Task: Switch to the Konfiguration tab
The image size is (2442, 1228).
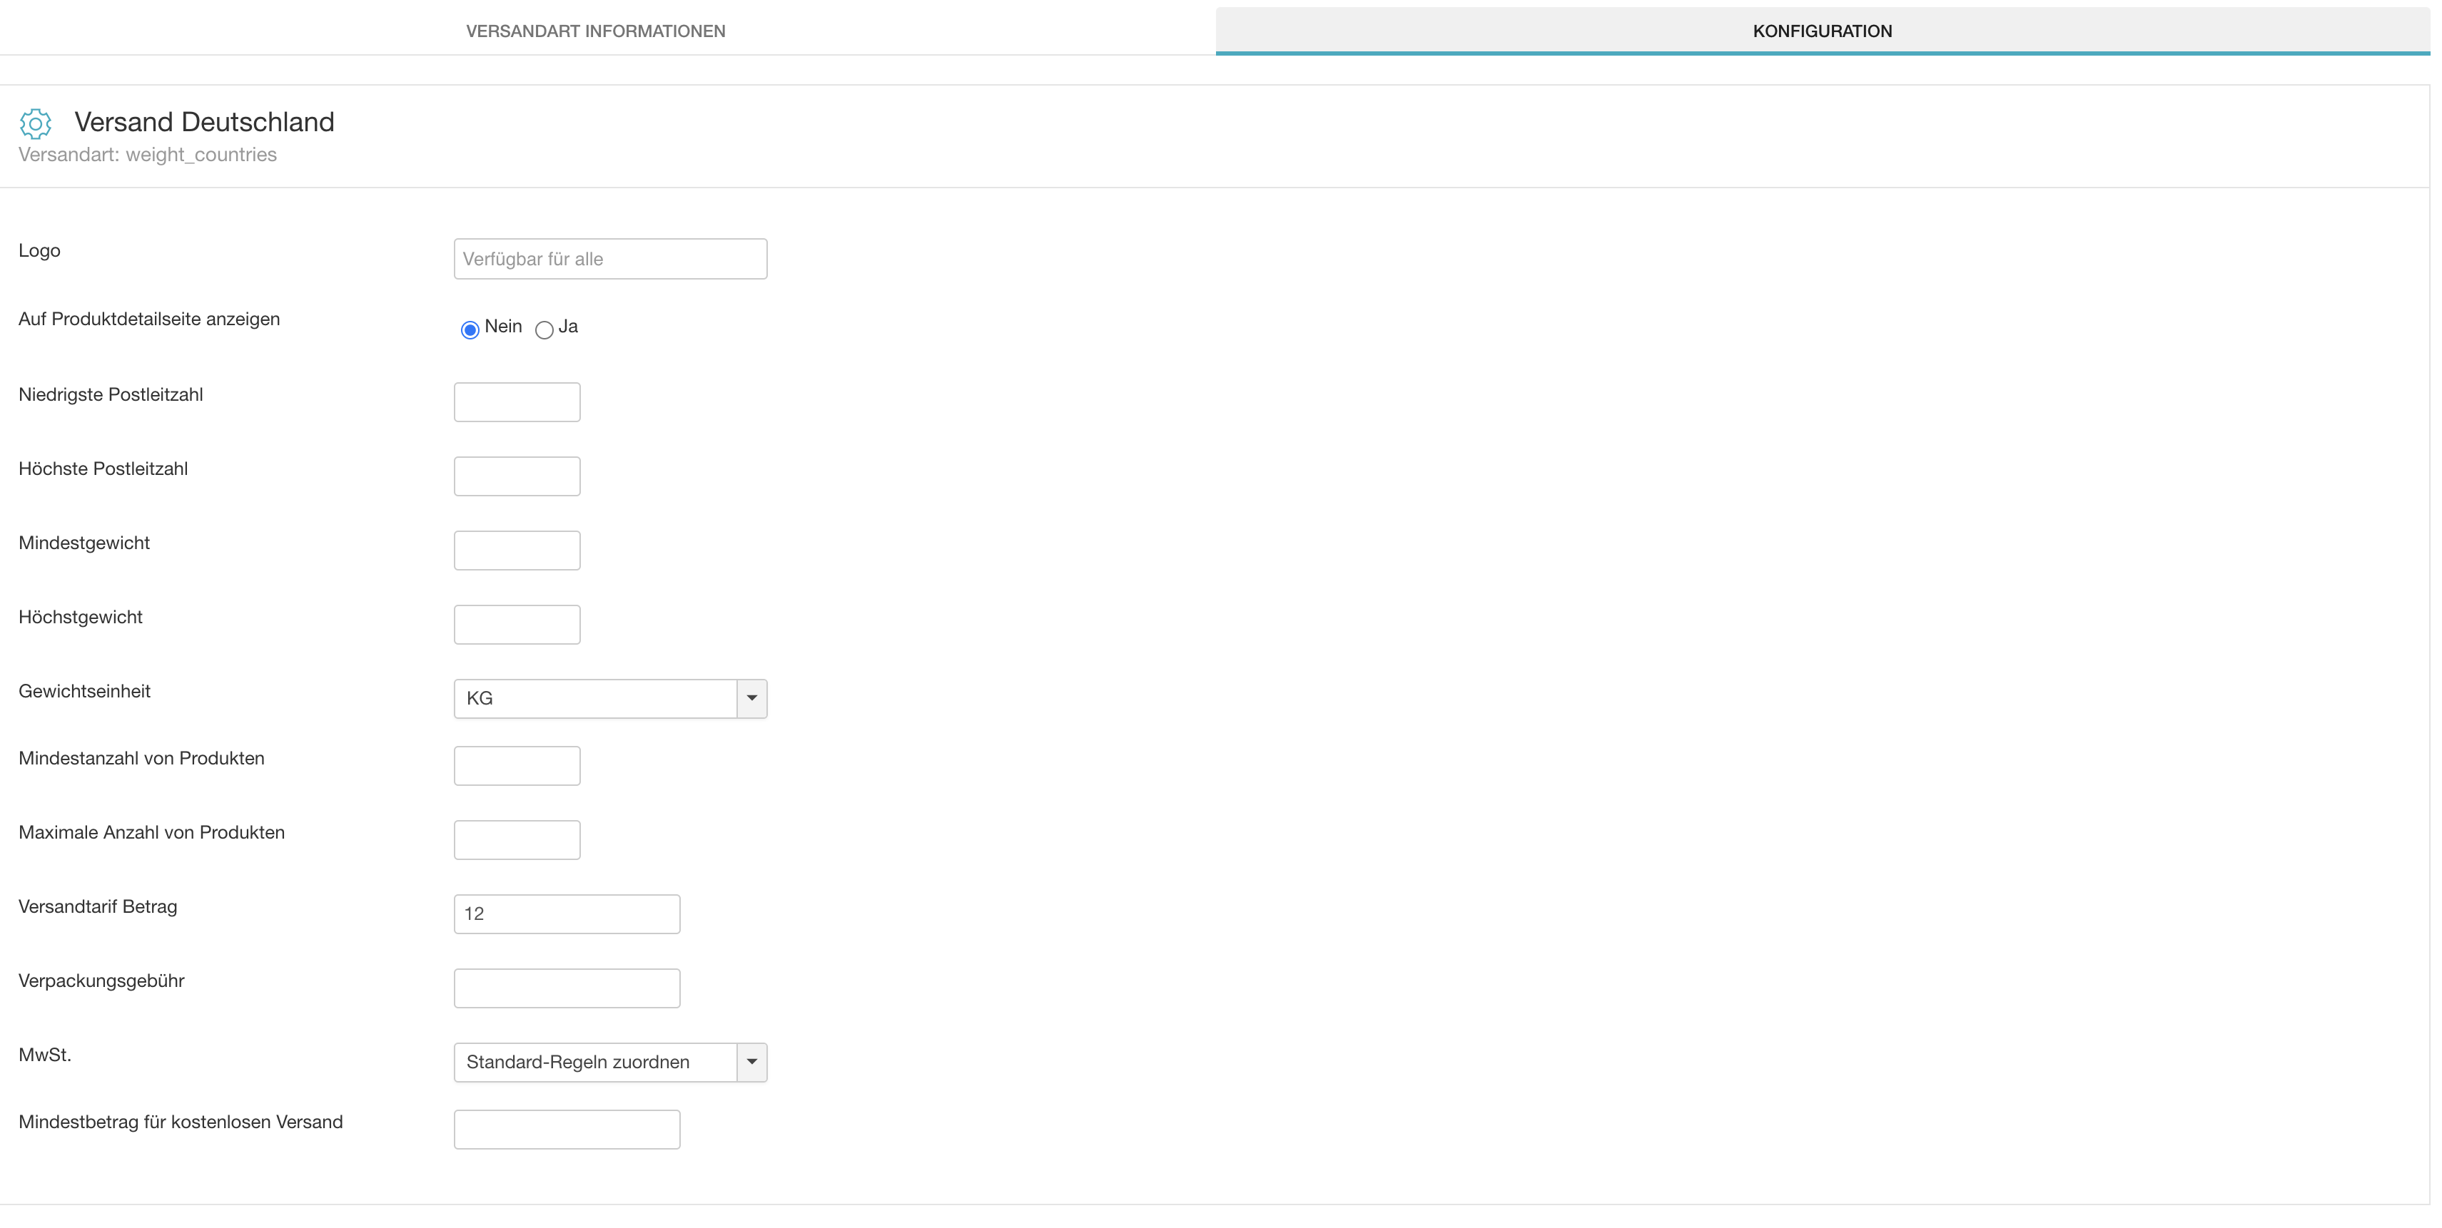Action: tap(1821, 31)
